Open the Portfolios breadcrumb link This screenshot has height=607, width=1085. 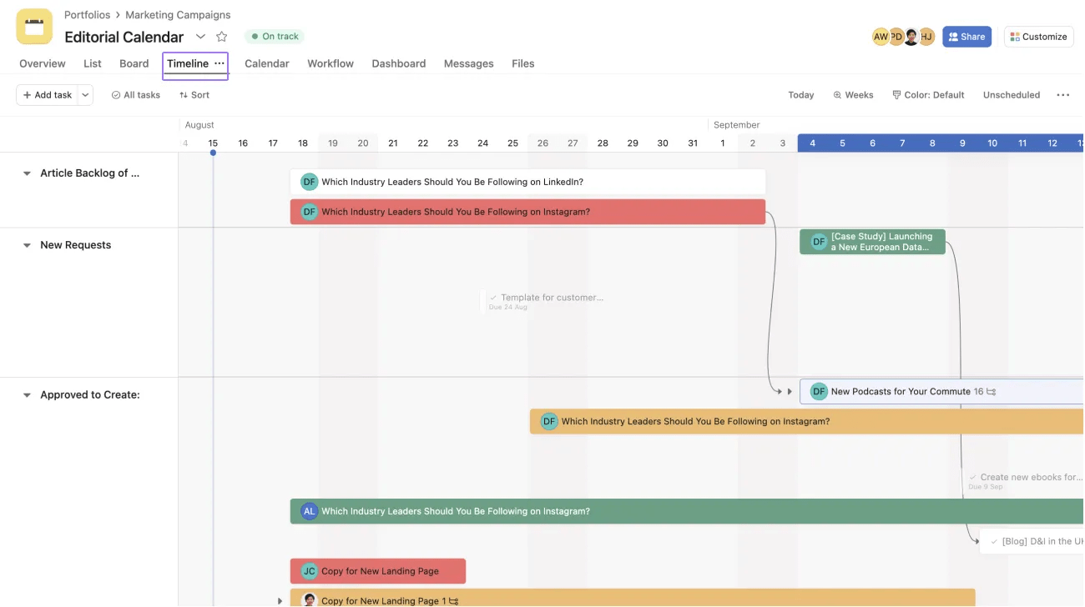[x=88, y=14]
